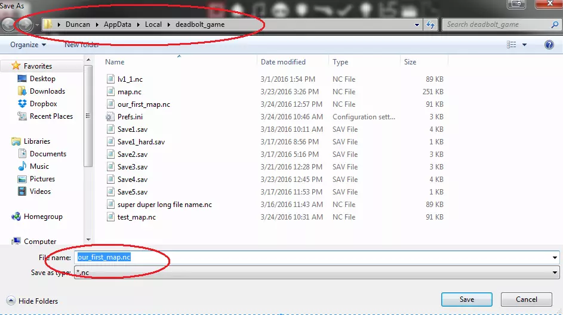Click the Computer icon in navigation pane
Viewport: 563px width, 315px height.
16,241
